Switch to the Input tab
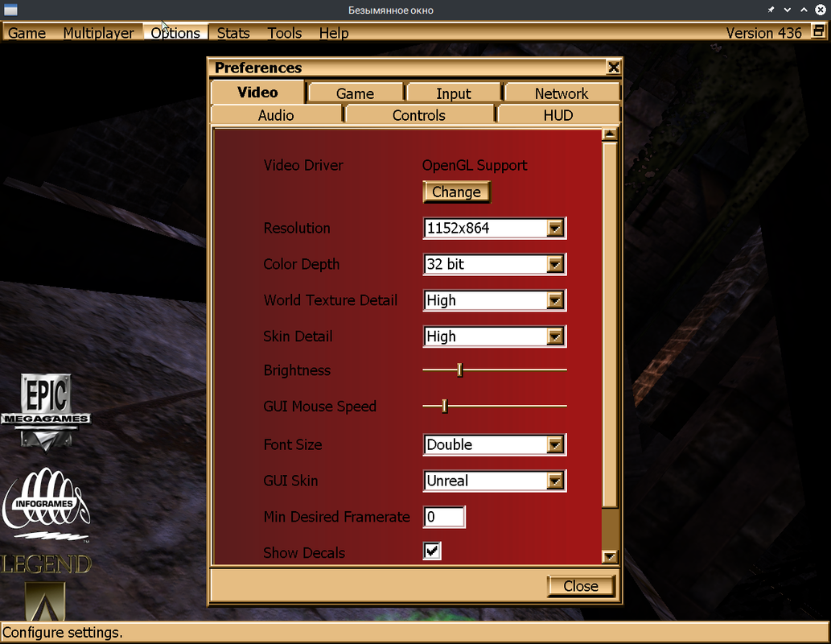 [x=454, y=93]
